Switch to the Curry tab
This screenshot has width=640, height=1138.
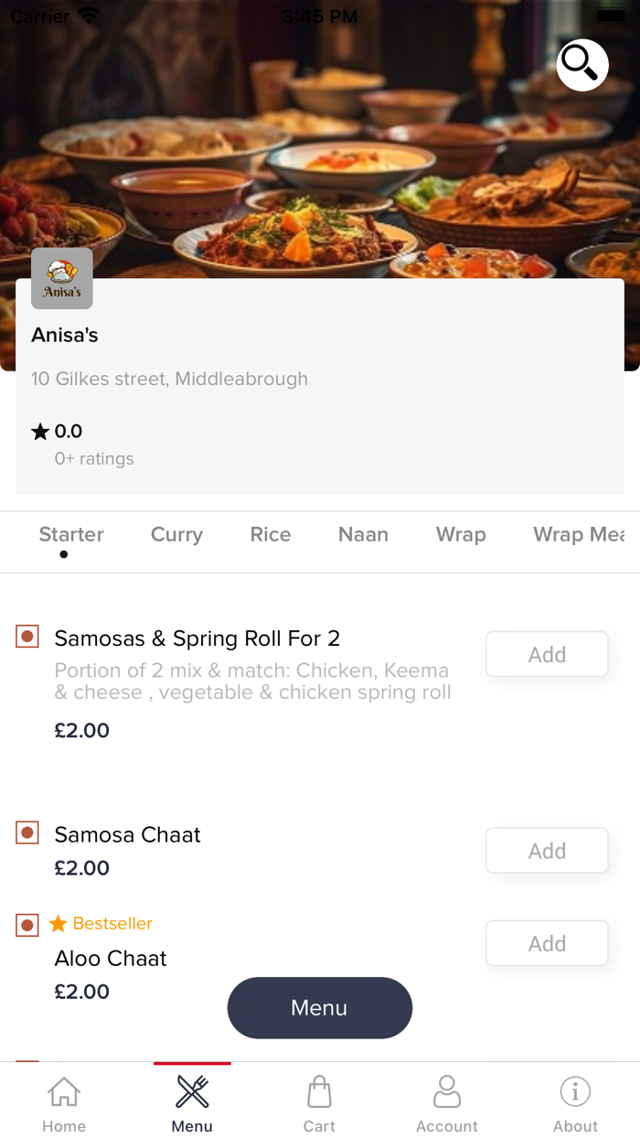(x=176, y=535)
